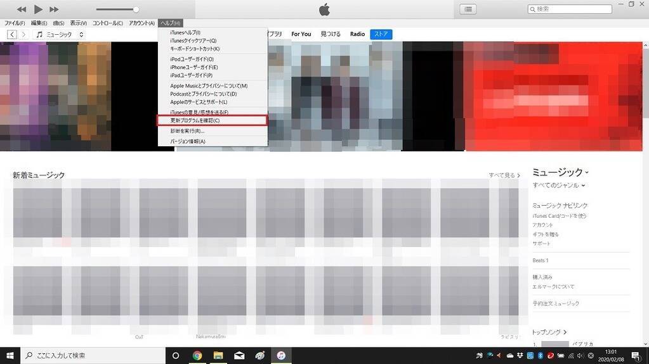
Task: Click the Bluetooth tray icon
Action: pyautogui.click(x=540, y=355)
